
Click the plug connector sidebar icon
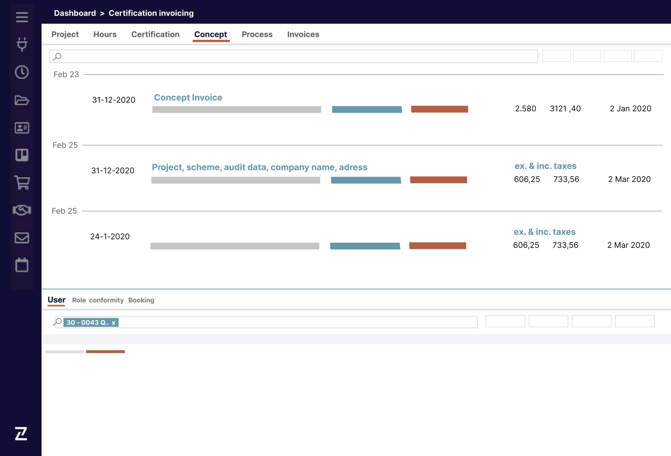tap(22, 45)
